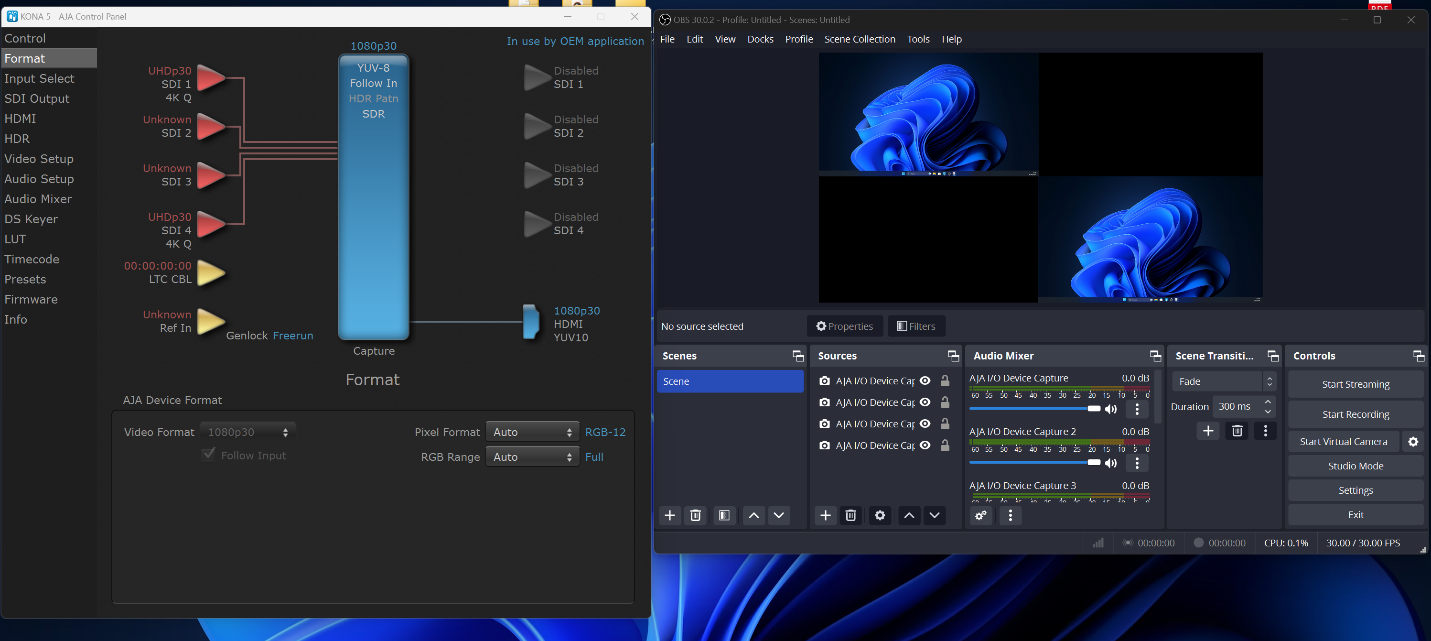Open the Scene Collection menu
1431x641 pixels.
pos(860,39)
